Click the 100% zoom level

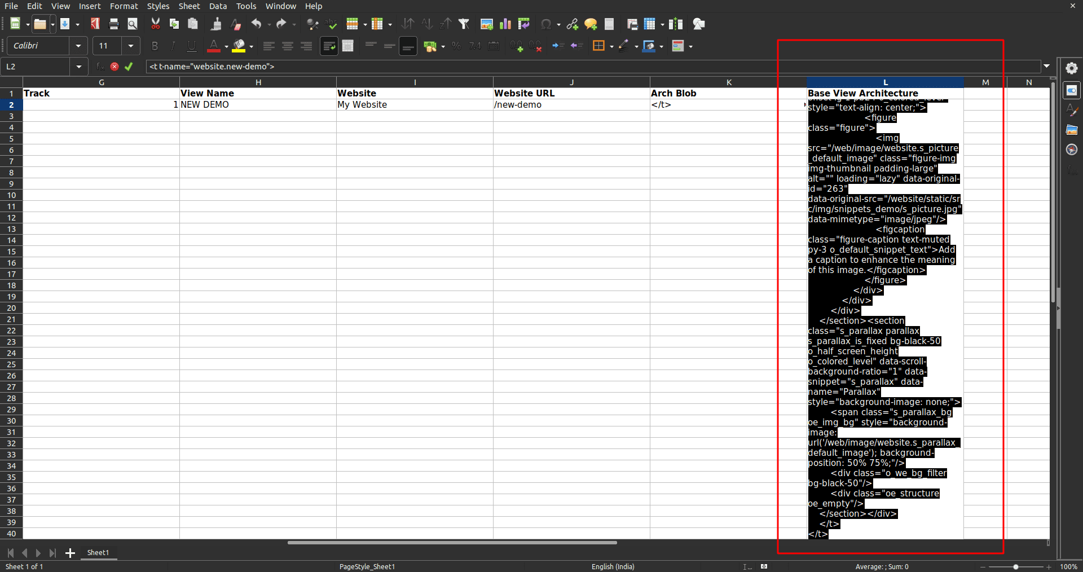[1068, 566]
